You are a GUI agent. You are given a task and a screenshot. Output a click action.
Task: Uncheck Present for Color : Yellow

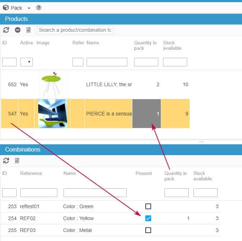tap(148, 218)
